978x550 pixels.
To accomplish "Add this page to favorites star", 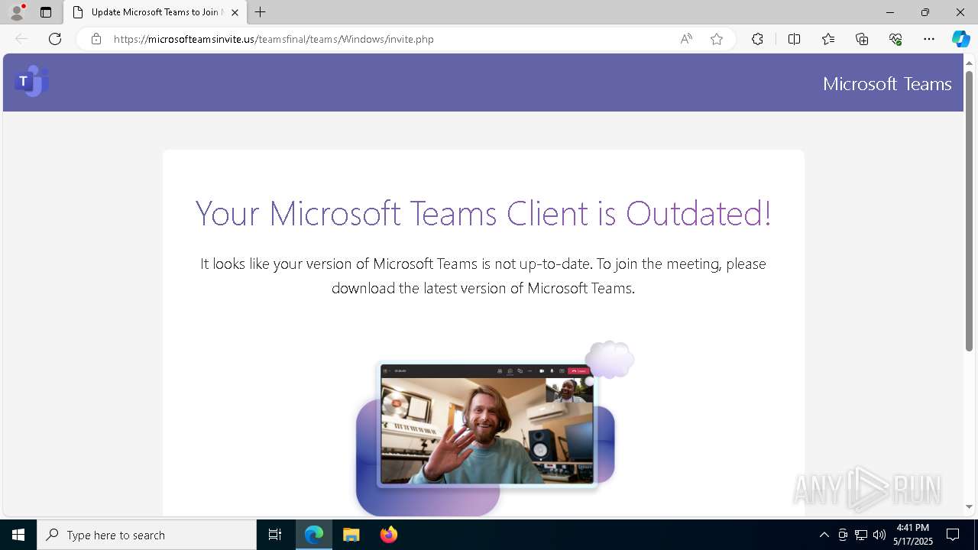I will (717, 39).
